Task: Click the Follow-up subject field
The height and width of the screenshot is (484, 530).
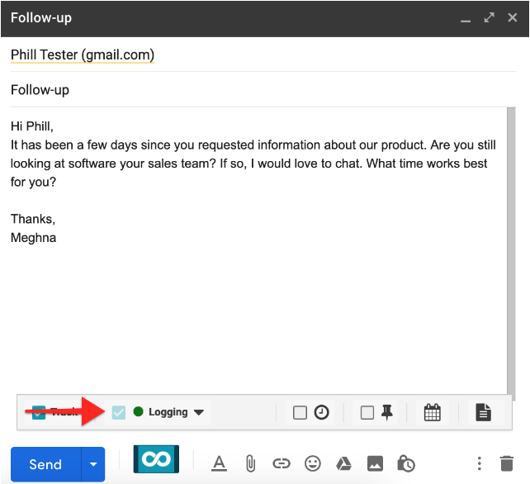Action: 263,90
